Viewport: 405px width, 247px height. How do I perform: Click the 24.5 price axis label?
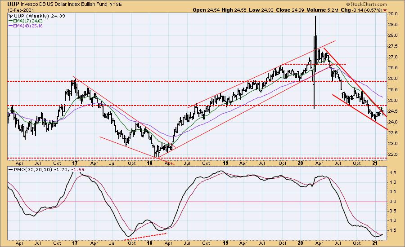click(393, 111)
